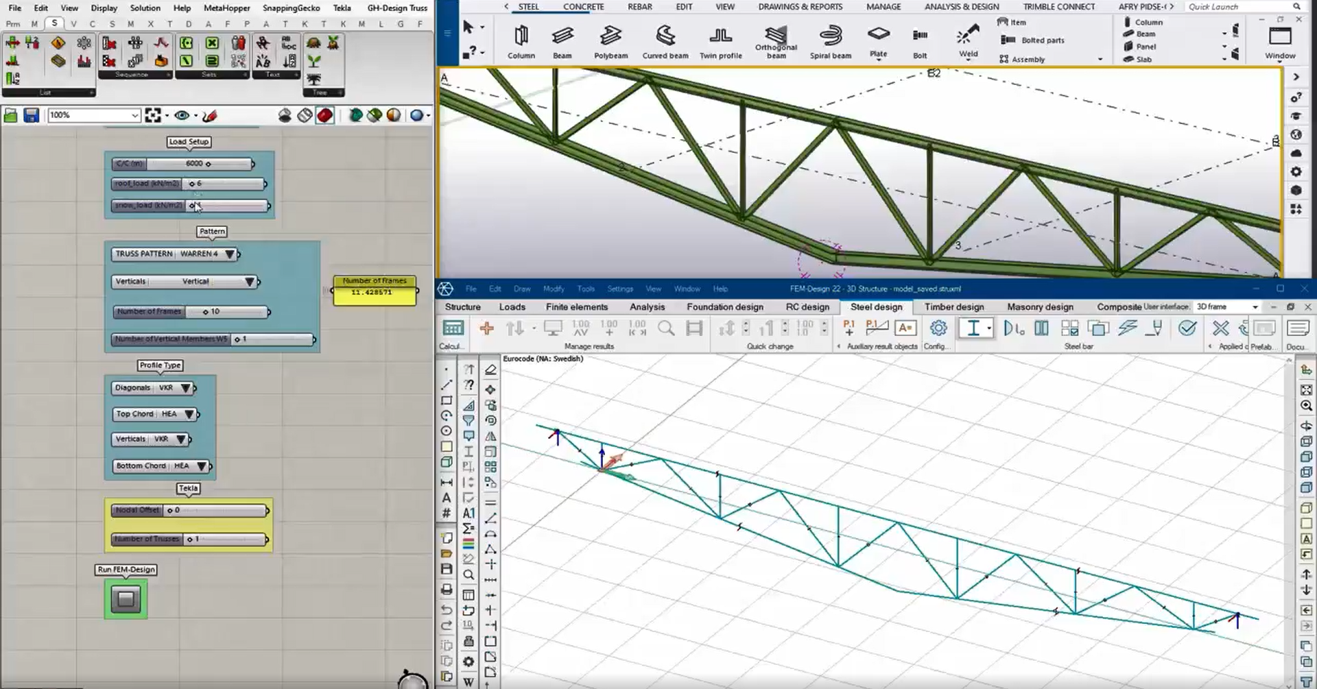Screen dimensions: 1317x689
Task: Open the Grasshopper zoom level combo box
Action: tap(93, 115)
